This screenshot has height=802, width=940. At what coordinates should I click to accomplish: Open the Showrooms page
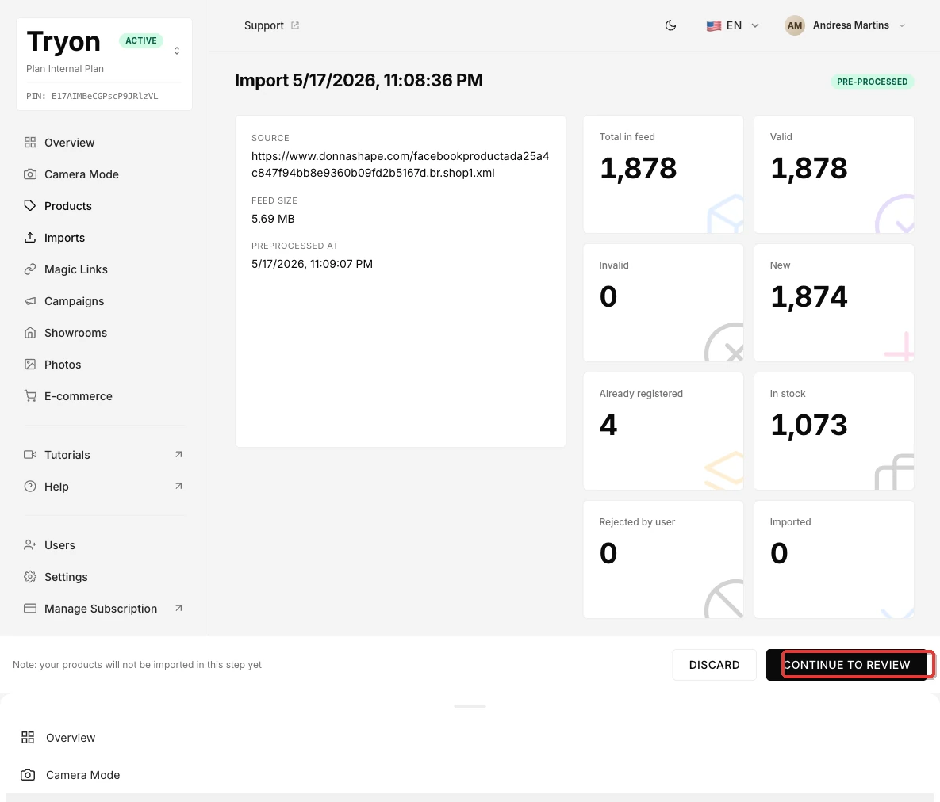[x=75, y=333]
